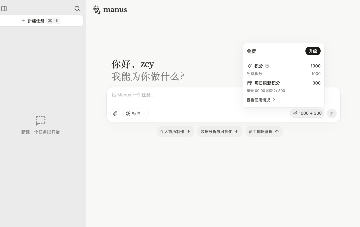360x227 pixels.
Task: Click the 免费积分 row label
Action: click(x=254, y=74)
